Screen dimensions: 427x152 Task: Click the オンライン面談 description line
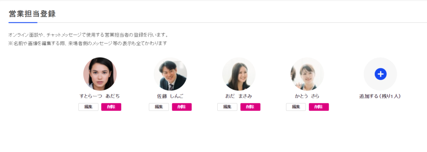88,35
